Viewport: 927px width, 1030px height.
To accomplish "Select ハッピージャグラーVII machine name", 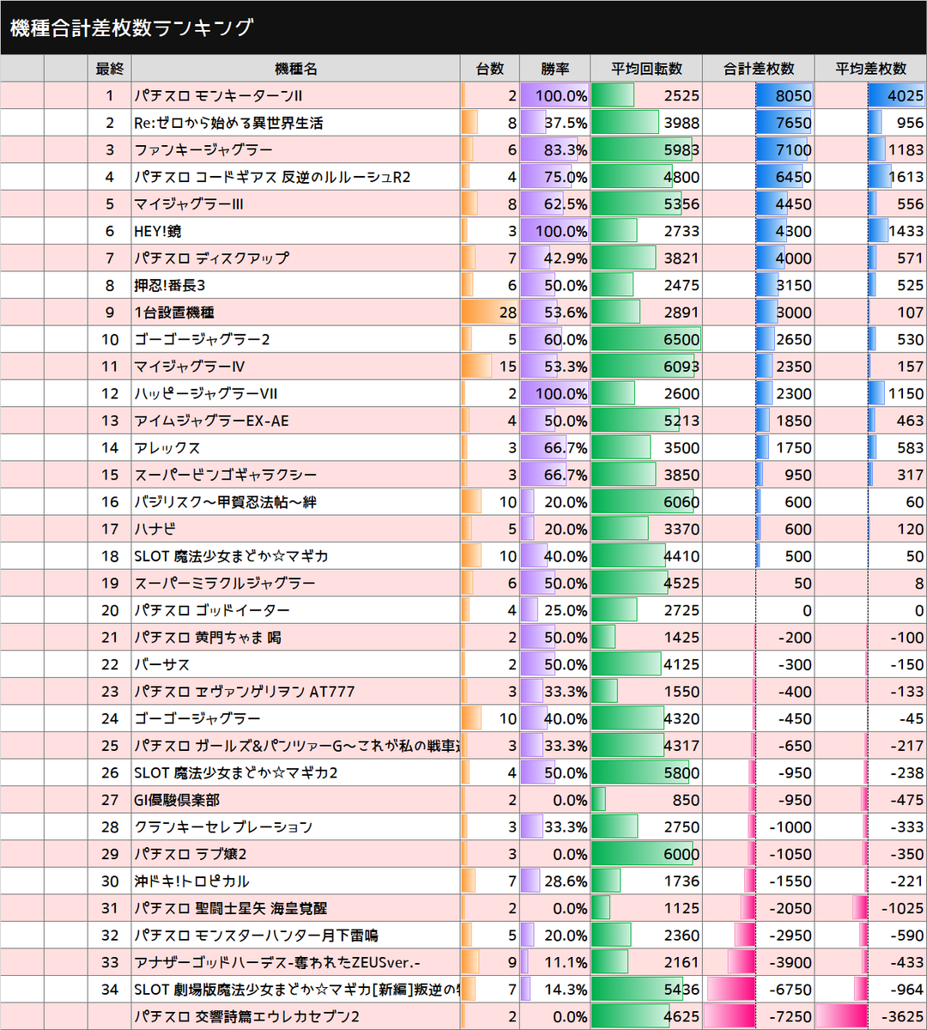I will (x=206, y=393).
